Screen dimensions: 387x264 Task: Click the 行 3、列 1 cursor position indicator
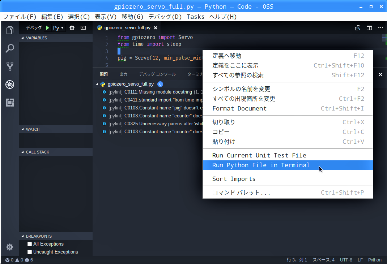(297, 260)
